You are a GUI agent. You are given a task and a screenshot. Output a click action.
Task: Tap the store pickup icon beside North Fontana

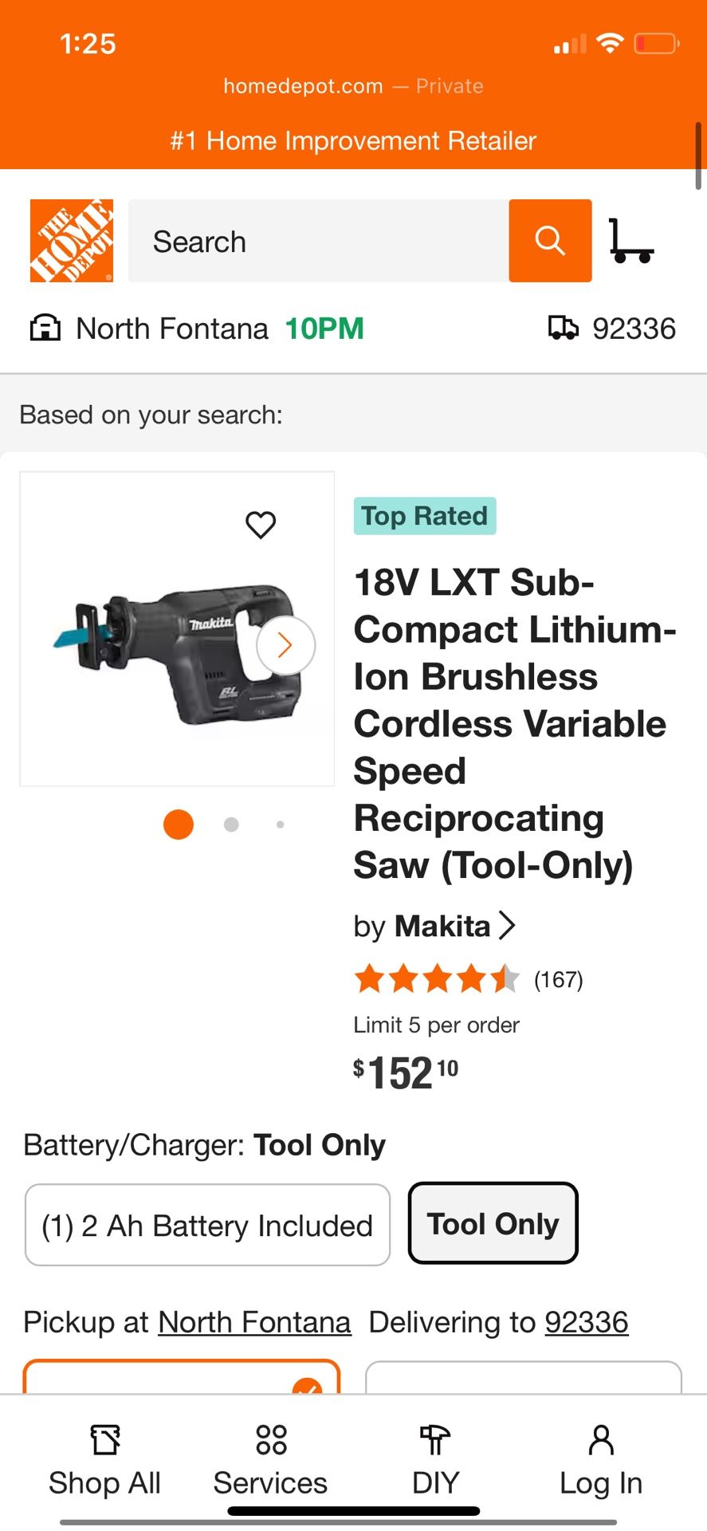pos(45,328)
